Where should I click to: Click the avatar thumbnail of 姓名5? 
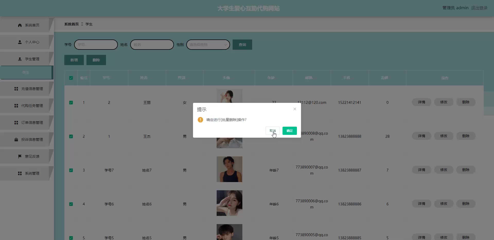click(x=230, y=232)
